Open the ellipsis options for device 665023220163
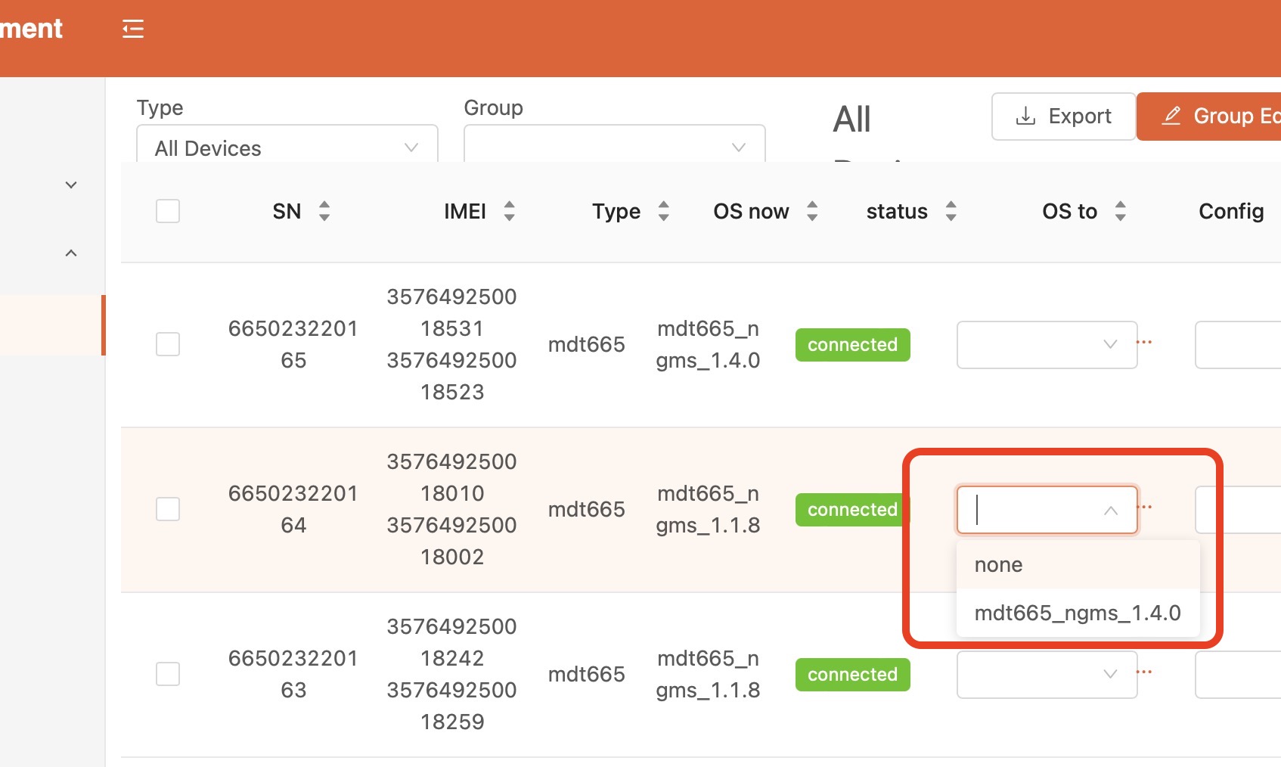The width and height of the screenshot is (1281, 767). tap(1144, 672)
